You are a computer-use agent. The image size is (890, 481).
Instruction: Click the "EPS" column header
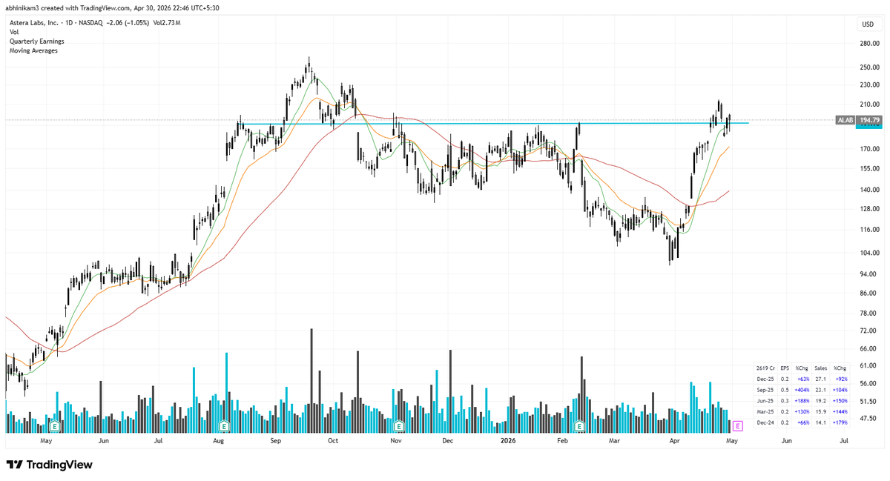(785, 368)
